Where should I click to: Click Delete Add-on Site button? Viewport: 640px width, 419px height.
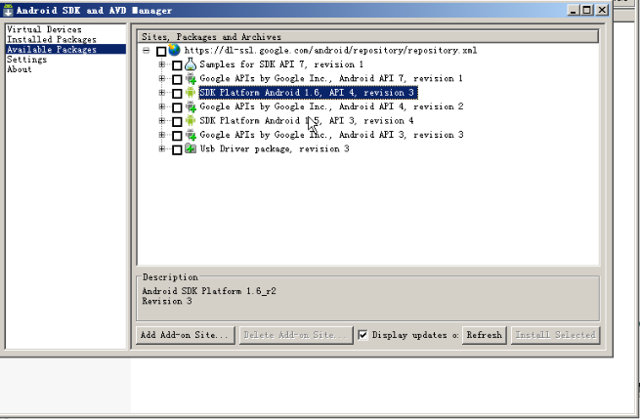click(296, 335)
